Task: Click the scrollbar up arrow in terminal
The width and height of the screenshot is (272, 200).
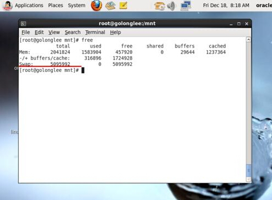Action: (249, 39)
